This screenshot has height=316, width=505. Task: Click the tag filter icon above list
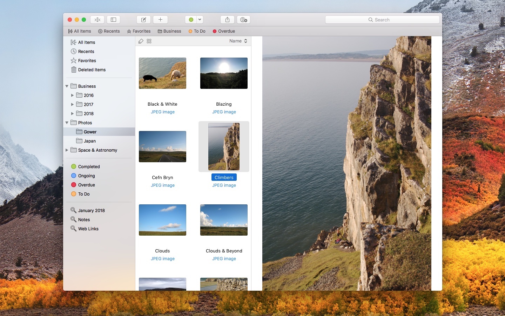[141, 41]
